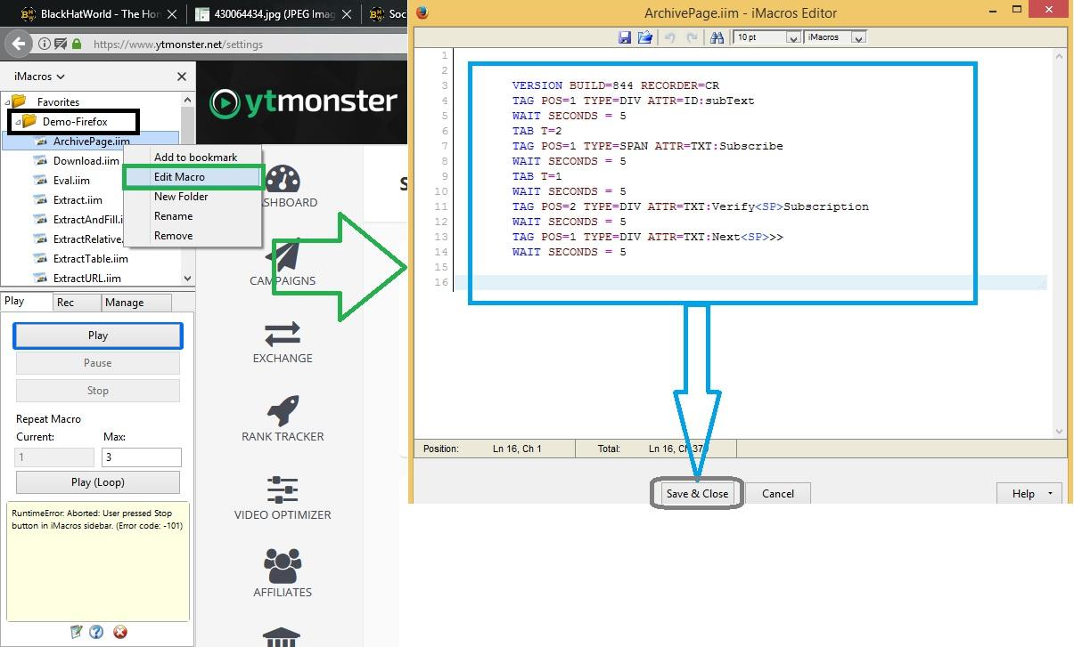1074x647 pixels.
Task: Click Cancel in the iMacros Editor
Action: [777, 493]
